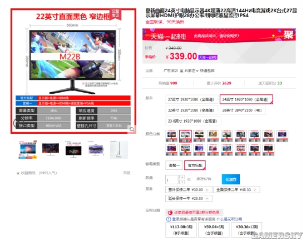This screenshot has height=242, width=306.
Task: Select the third color swatch in the top row
Action: 199,136
